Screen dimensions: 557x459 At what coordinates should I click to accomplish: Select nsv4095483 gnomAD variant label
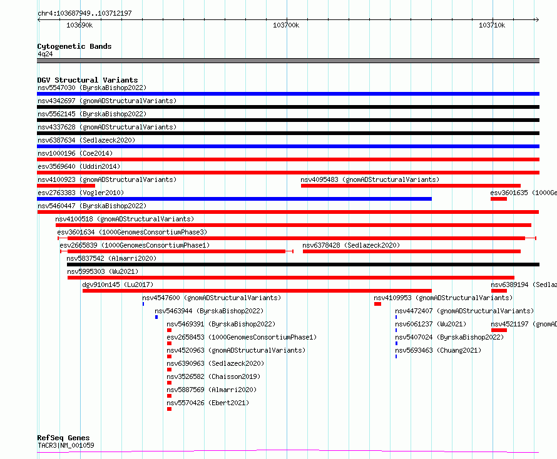click(x=370, y=179)
